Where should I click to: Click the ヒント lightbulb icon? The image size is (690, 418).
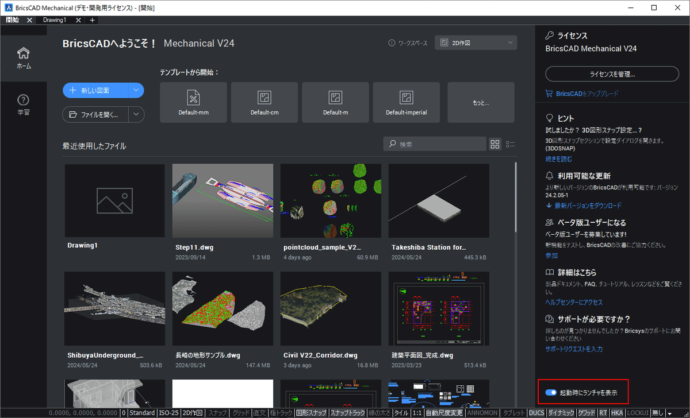click(550, 118)
